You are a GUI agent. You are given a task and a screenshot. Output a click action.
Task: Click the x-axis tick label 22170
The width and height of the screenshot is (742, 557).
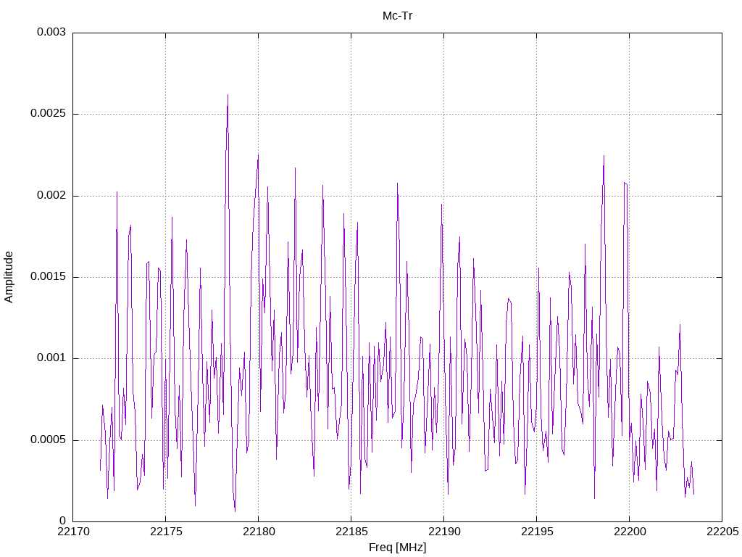[x=73, y=532]
